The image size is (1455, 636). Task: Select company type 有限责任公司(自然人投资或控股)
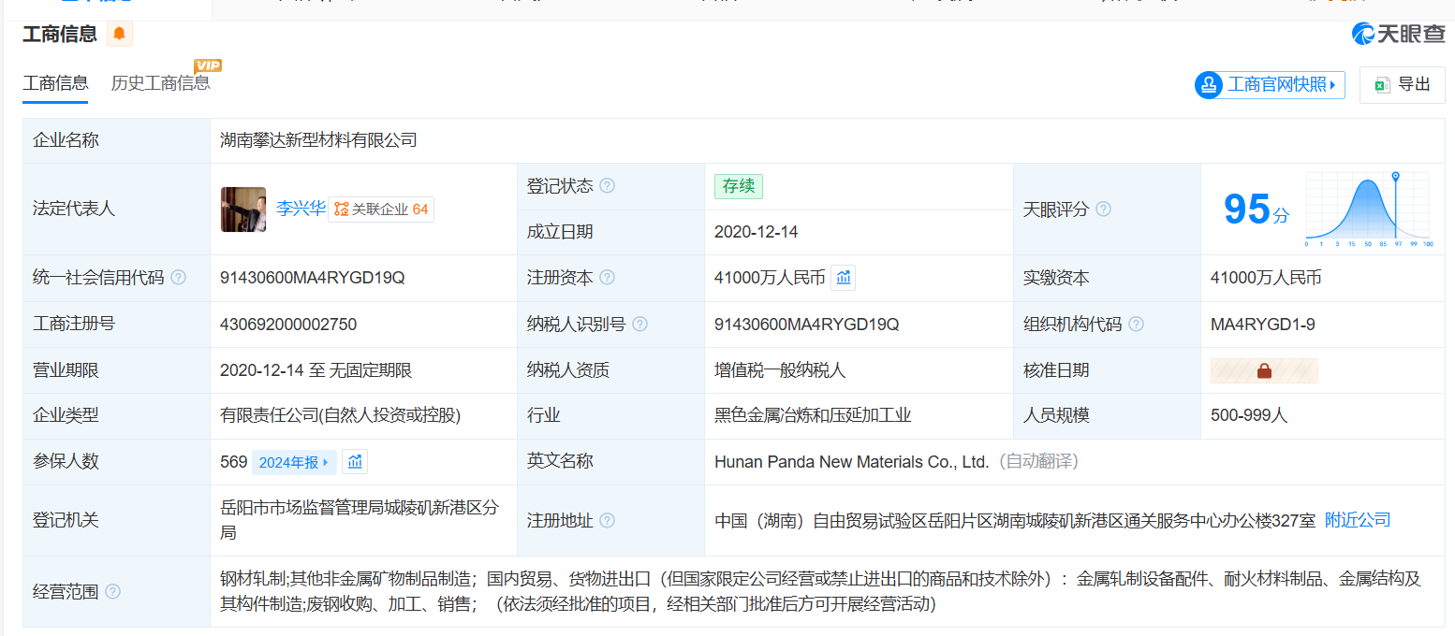[341, 415]
